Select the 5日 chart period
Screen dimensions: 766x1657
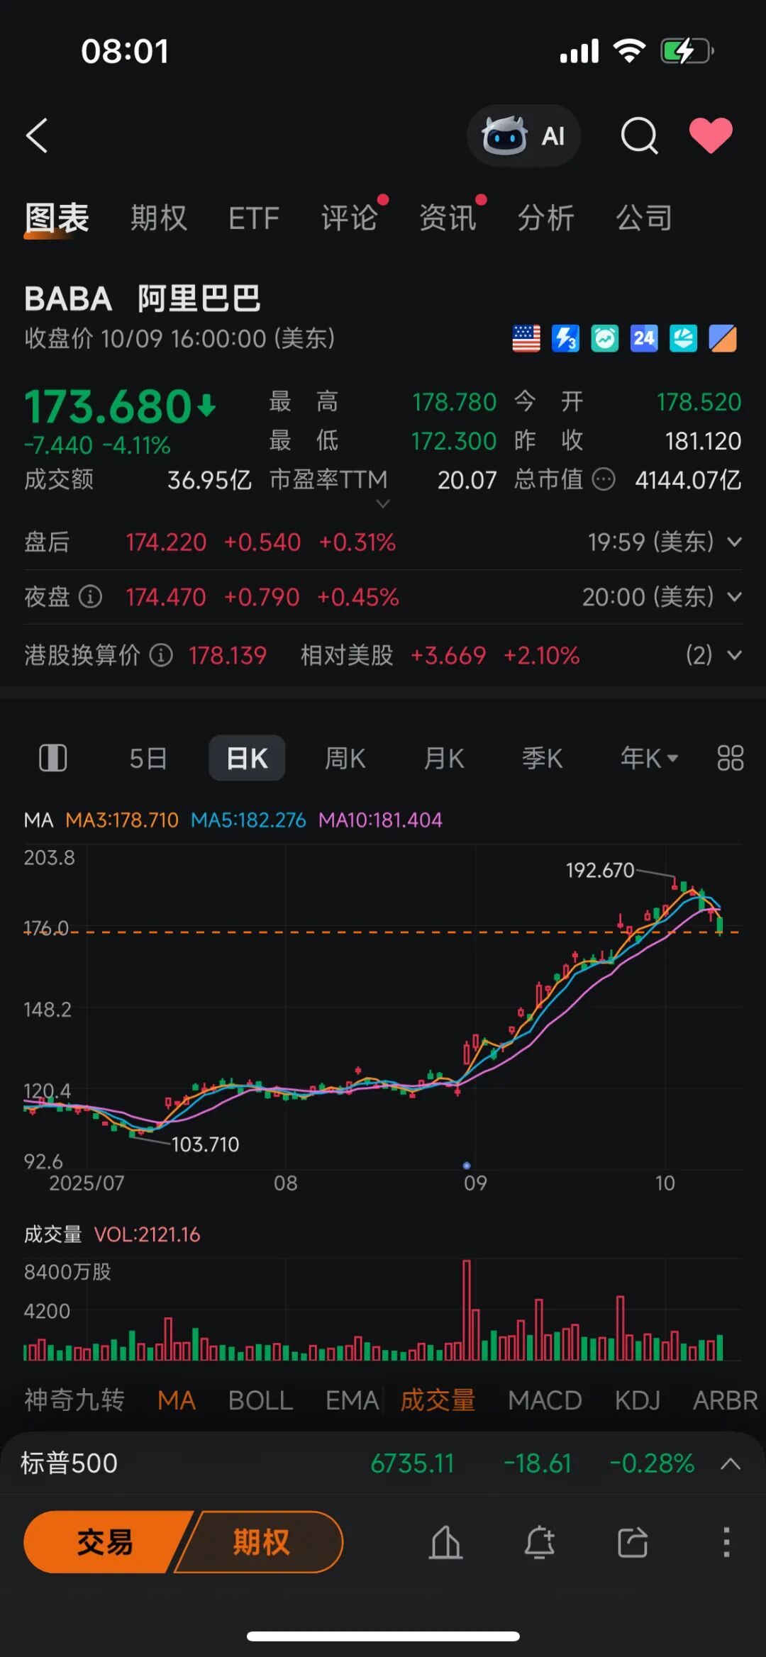(148, 758)
